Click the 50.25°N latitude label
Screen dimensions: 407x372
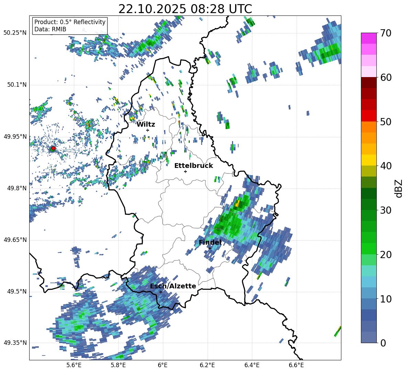pyautogui.click(x=15, y=33)
